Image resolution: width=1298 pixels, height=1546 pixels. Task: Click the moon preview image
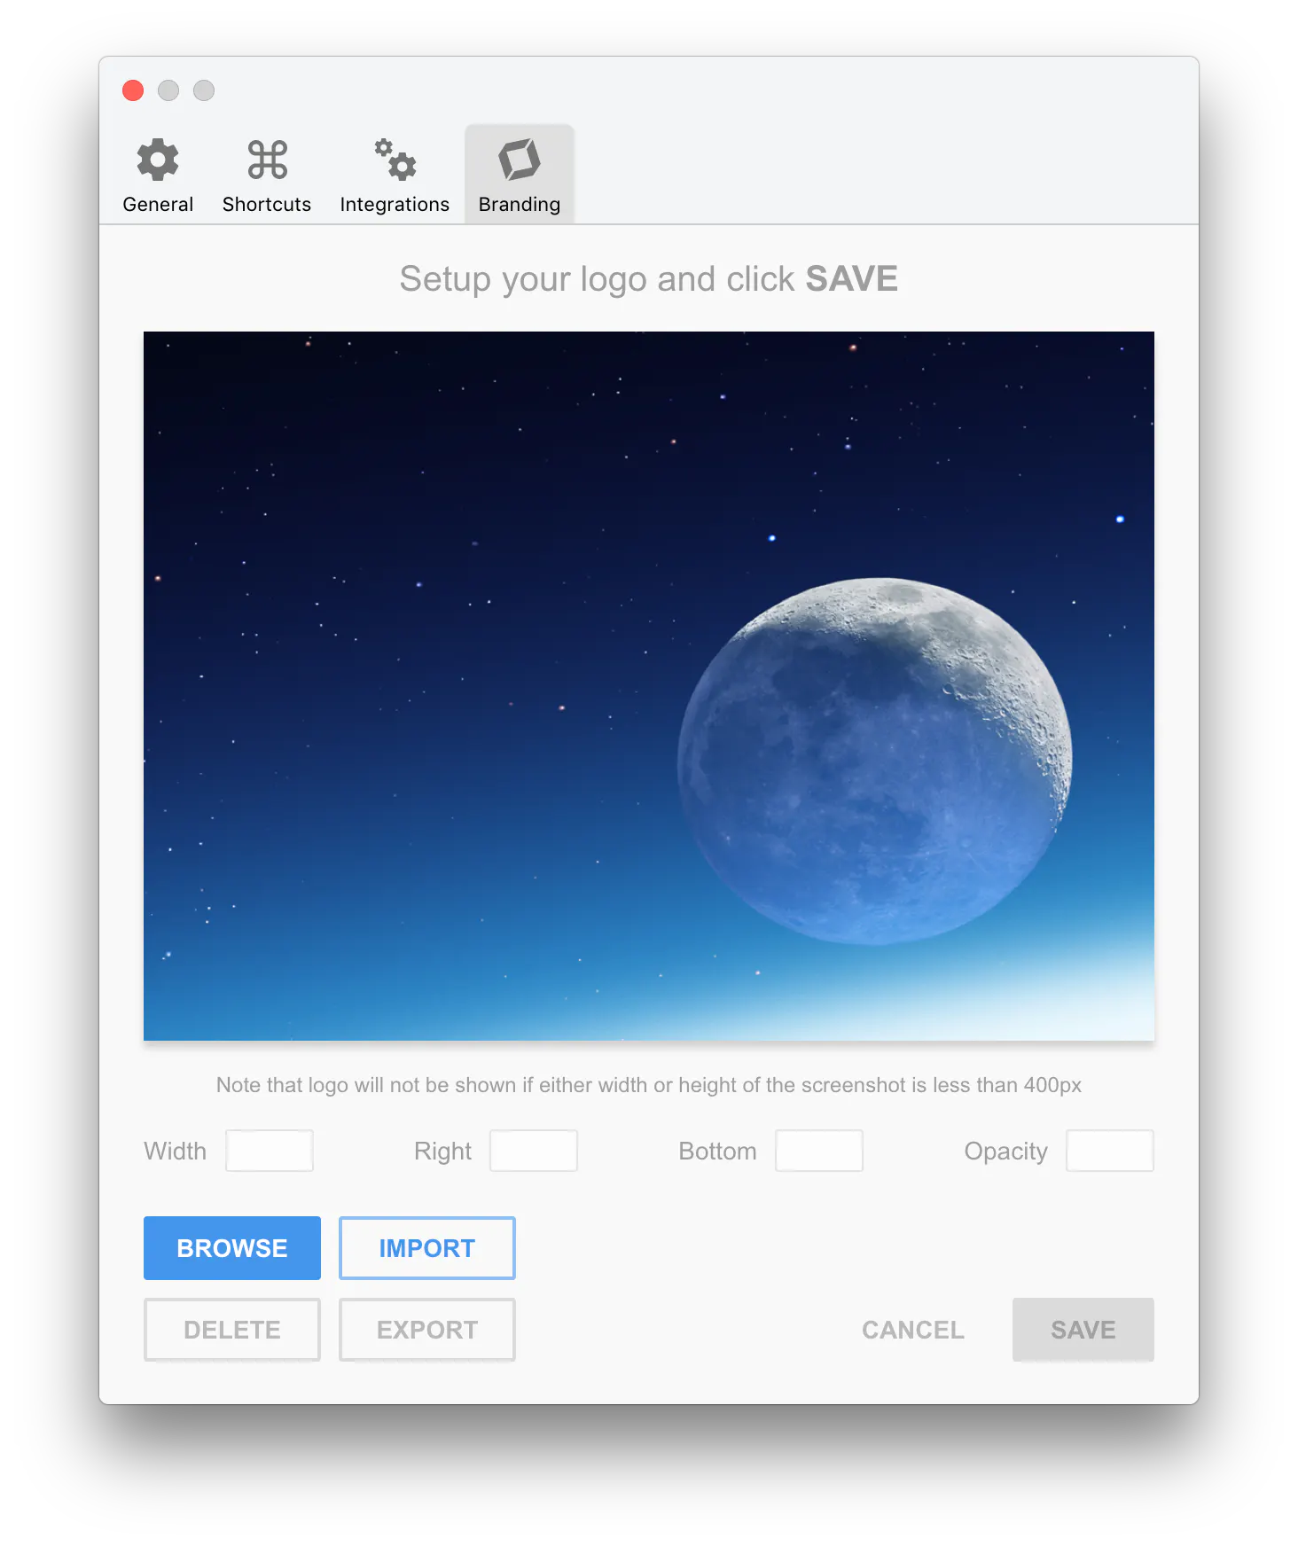coord(649,686)
